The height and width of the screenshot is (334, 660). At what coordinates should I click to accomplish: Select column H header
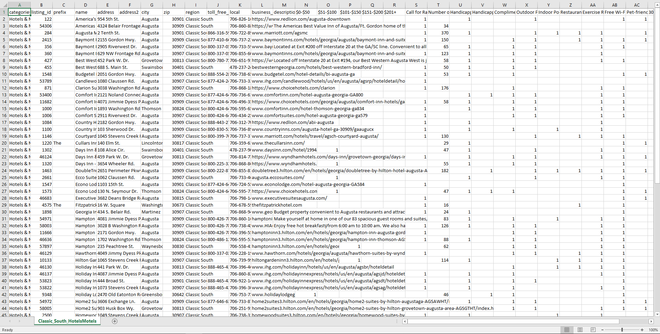tap(174, 5)
